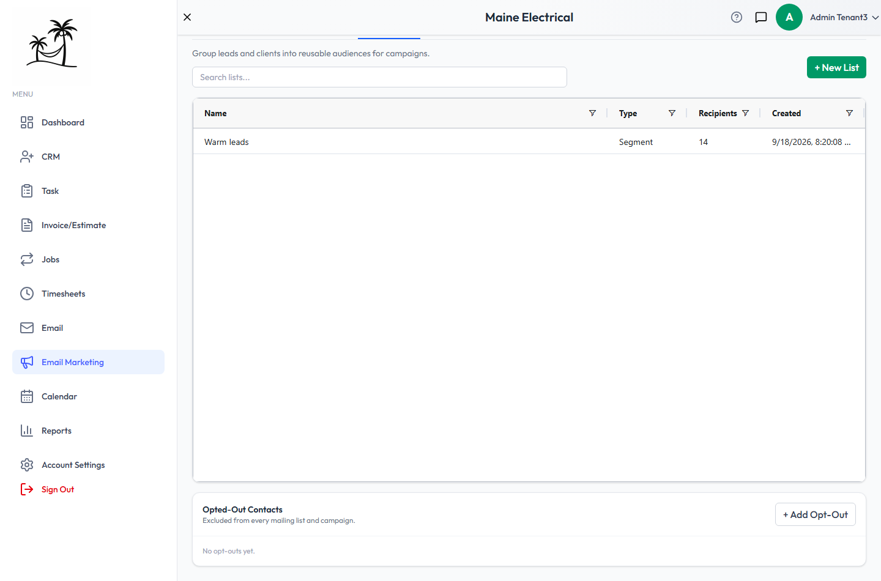Click the CRM person-plus icon
881x581 pixels.
tap(27, 157)
